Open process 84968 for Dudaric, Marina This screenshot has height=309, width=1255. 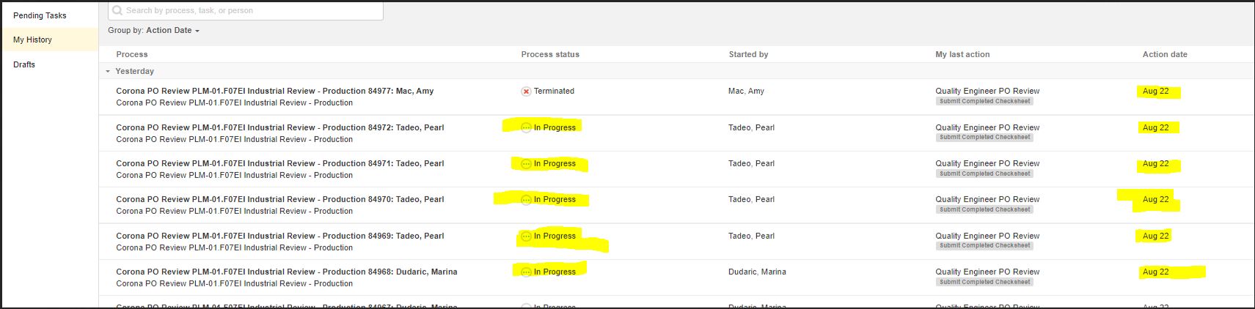[x=286, y=272]
